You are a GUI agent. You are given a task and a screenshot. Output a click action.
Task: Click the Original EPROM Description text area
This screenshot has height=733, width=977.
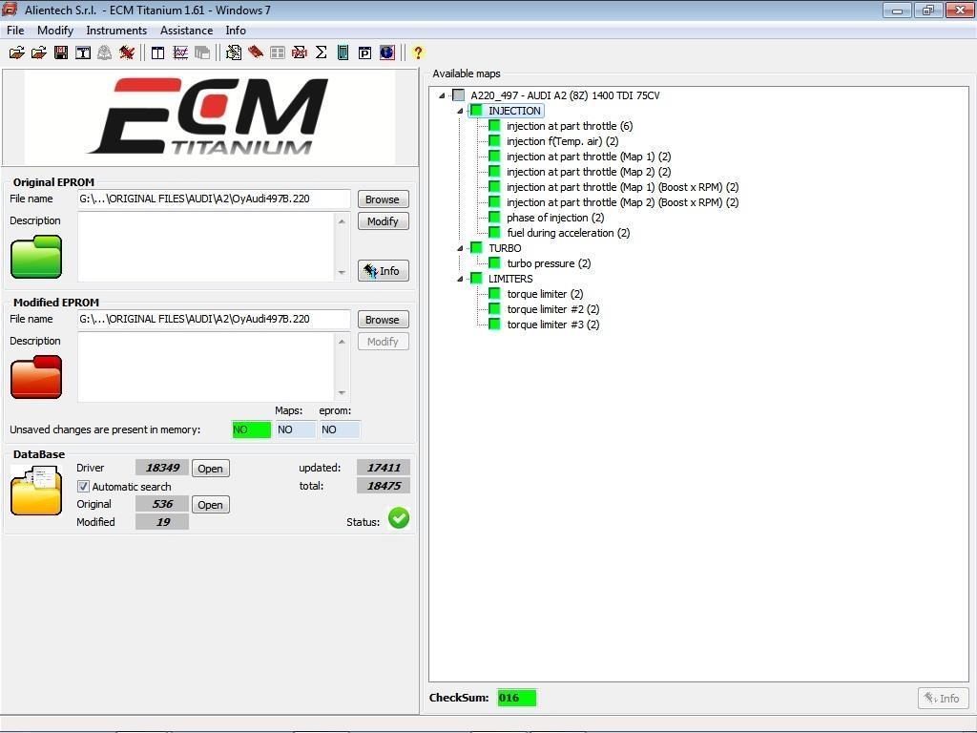pos(206,246)
